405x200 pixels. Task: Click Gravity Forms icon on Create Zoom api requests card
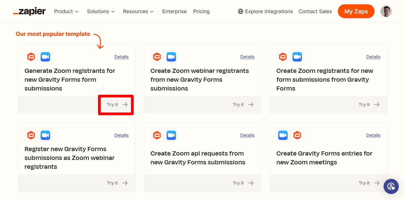(157, 135)
